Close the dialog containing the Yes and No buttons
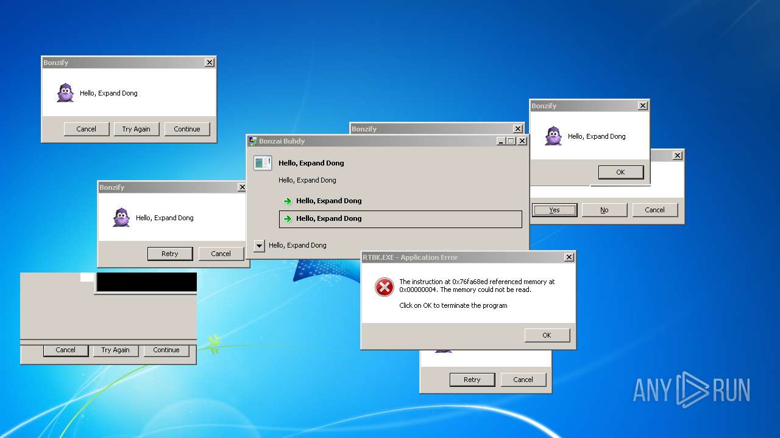This screenshot has width=780, height=438. tap(677, 156)
